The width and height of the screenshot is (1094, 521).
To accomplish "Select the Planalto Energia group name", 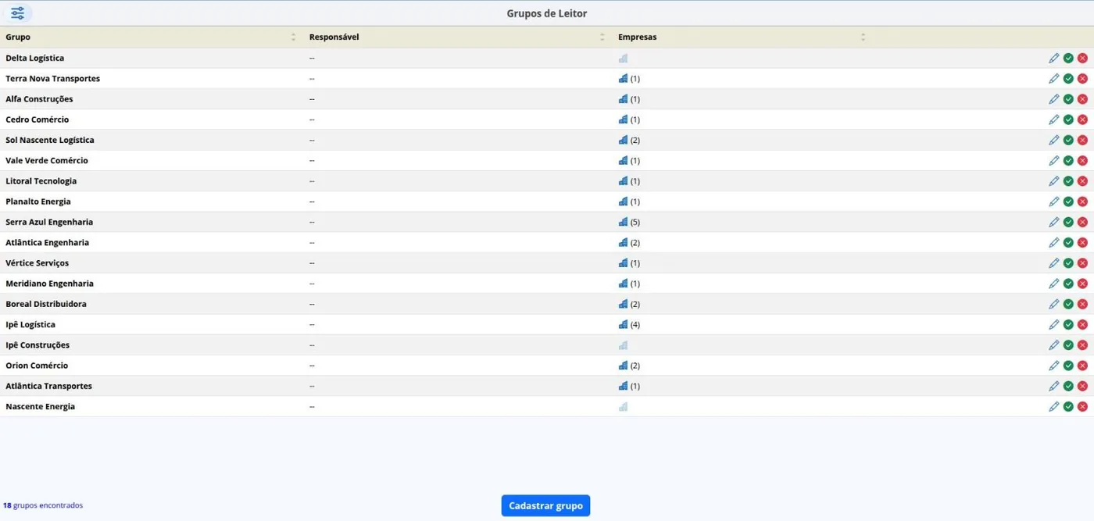I will click(x=38, y=202).
